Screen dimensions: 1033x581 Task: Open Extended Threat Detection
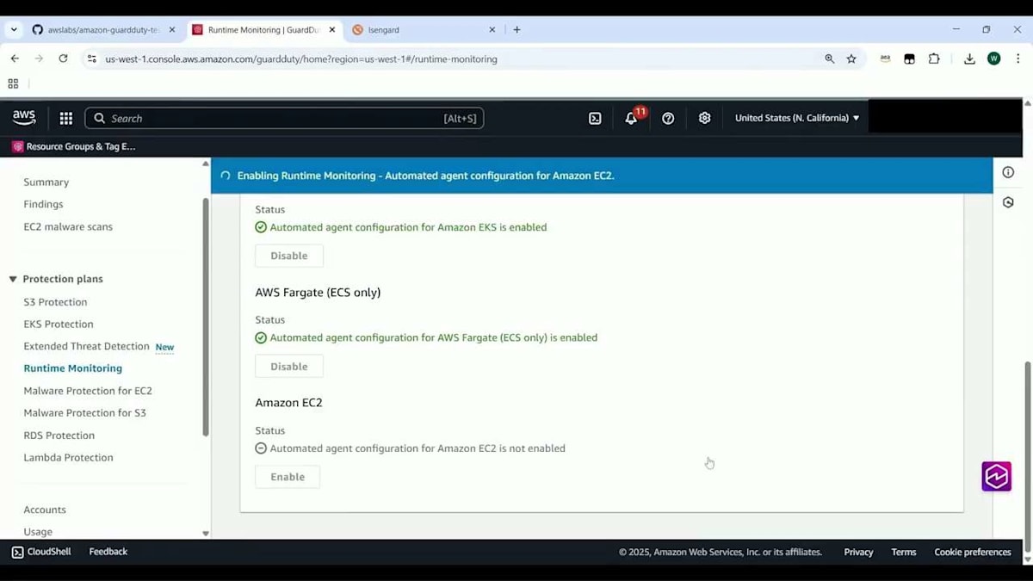[x=86, y=346]
